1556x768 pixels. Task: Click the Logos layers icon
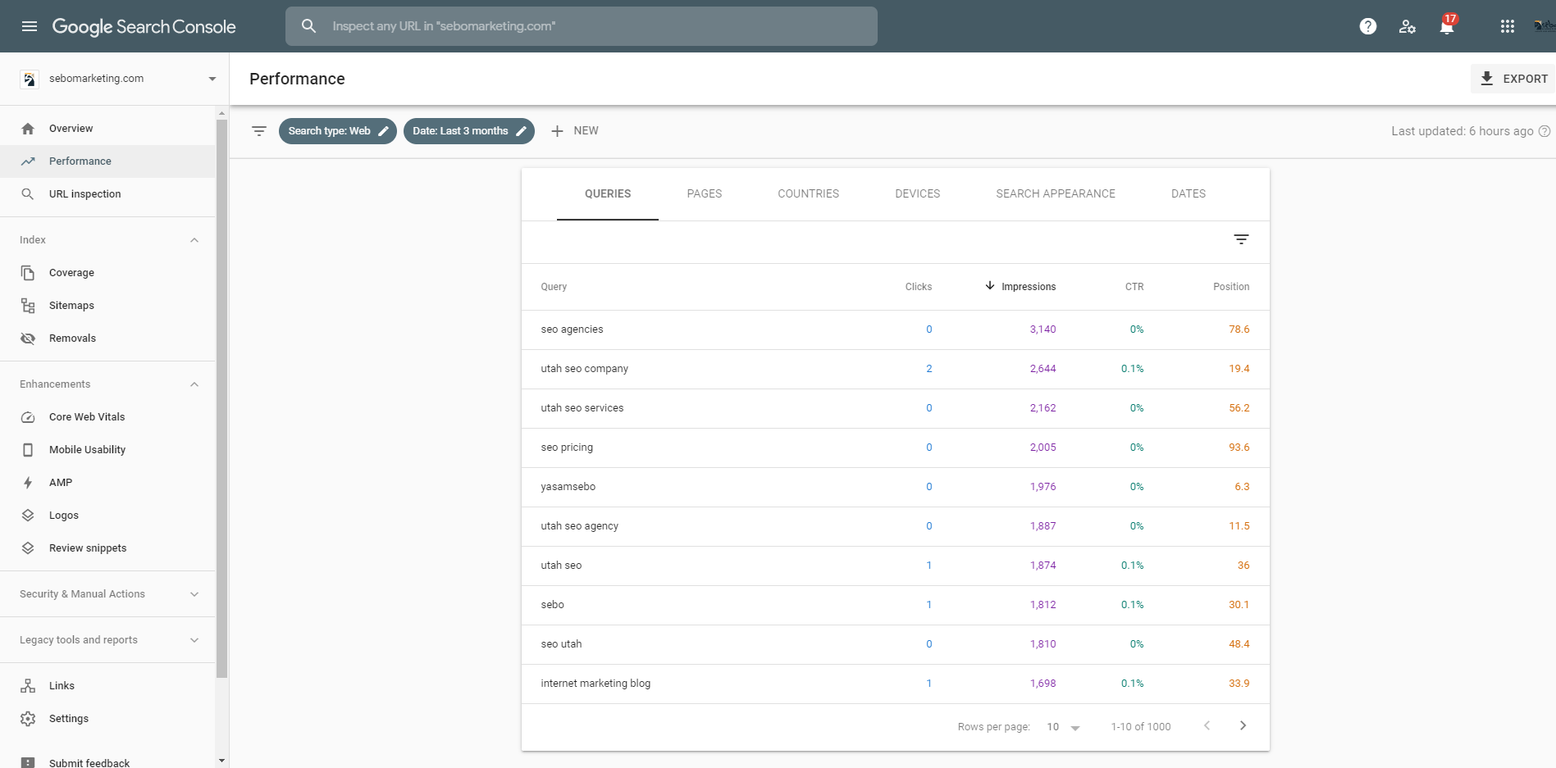28,516
